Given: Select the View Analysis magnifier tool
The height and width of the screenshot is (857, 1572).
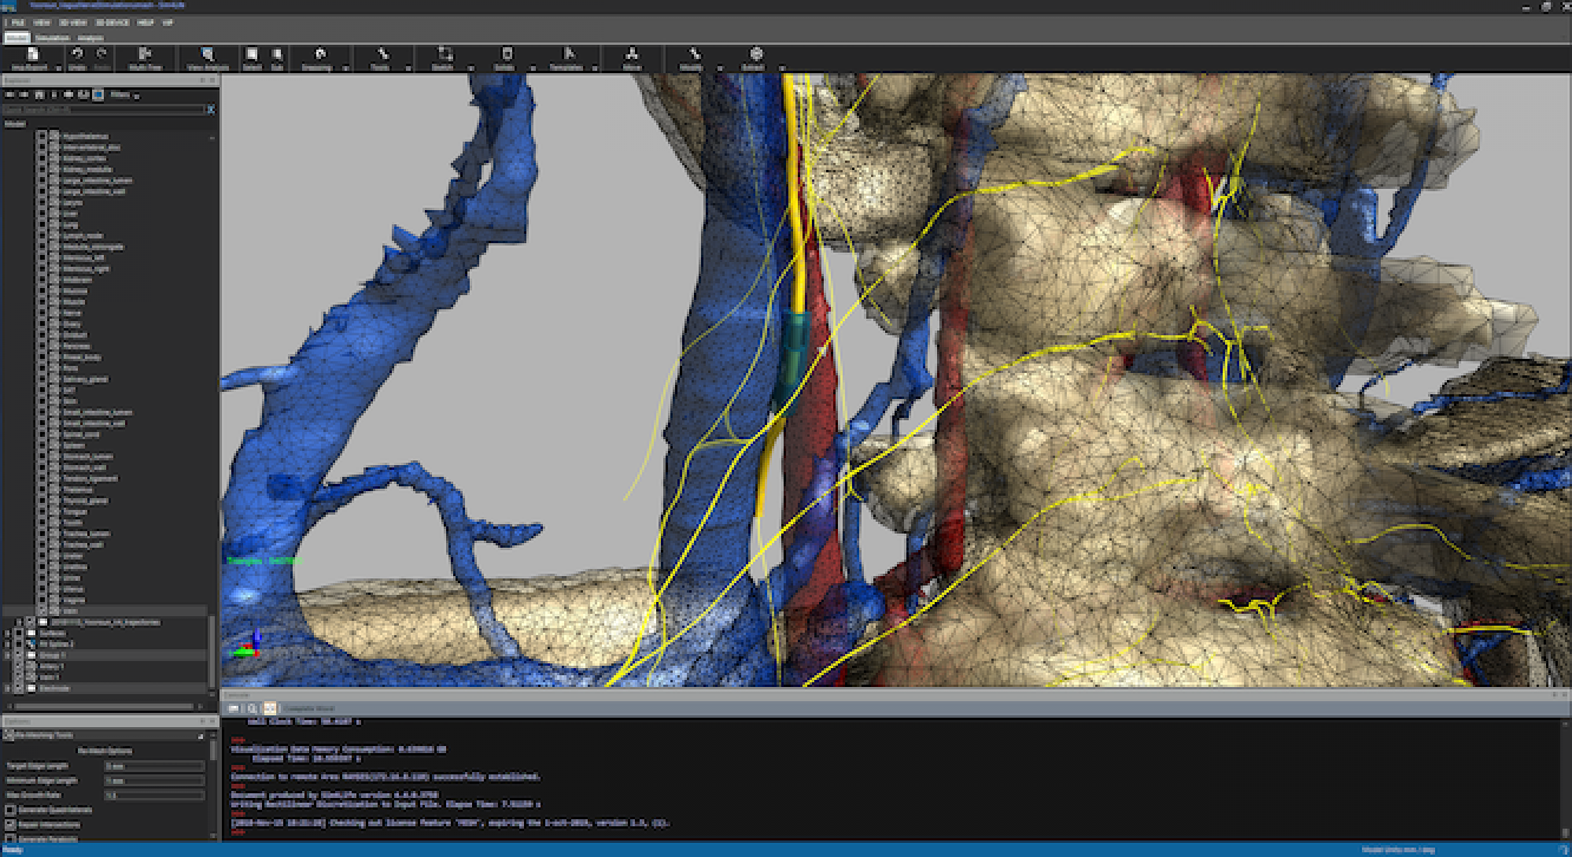Looking at the screenshot, I should click(207, 57).
